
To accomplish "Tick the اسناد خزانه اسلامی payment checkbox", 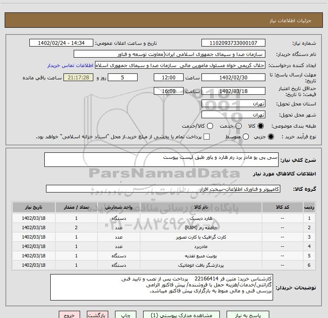I will coord(207,137).
